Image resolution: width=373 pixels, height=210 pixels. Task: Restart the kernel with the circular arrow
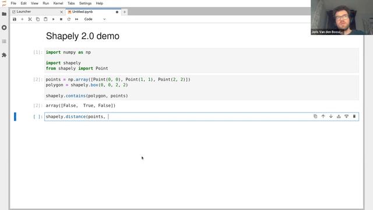(x=69, y=19)
